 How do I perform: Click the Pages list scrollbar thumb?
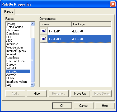click(32, 60)
